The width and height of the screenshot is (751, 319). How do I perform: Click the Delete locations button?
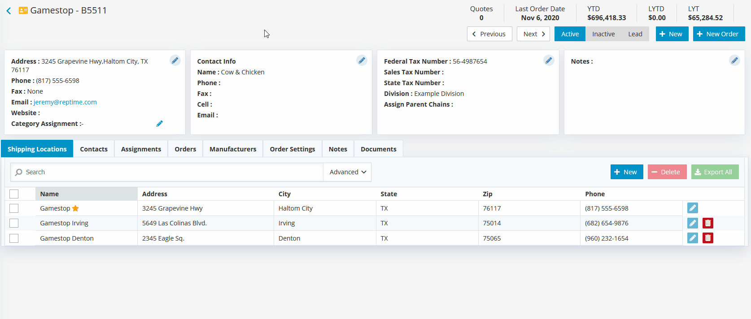pos(667,172)
